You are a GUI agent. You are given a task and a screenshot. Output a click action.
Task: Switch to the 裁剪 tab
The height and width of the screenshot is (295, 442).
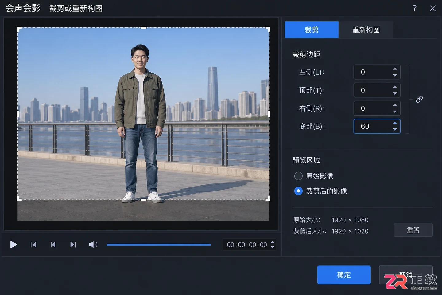pos(312,30)
